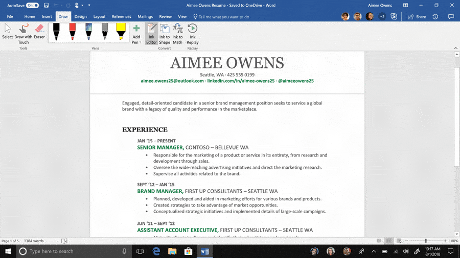Open the version history clock icon

[x=435, y=17]
